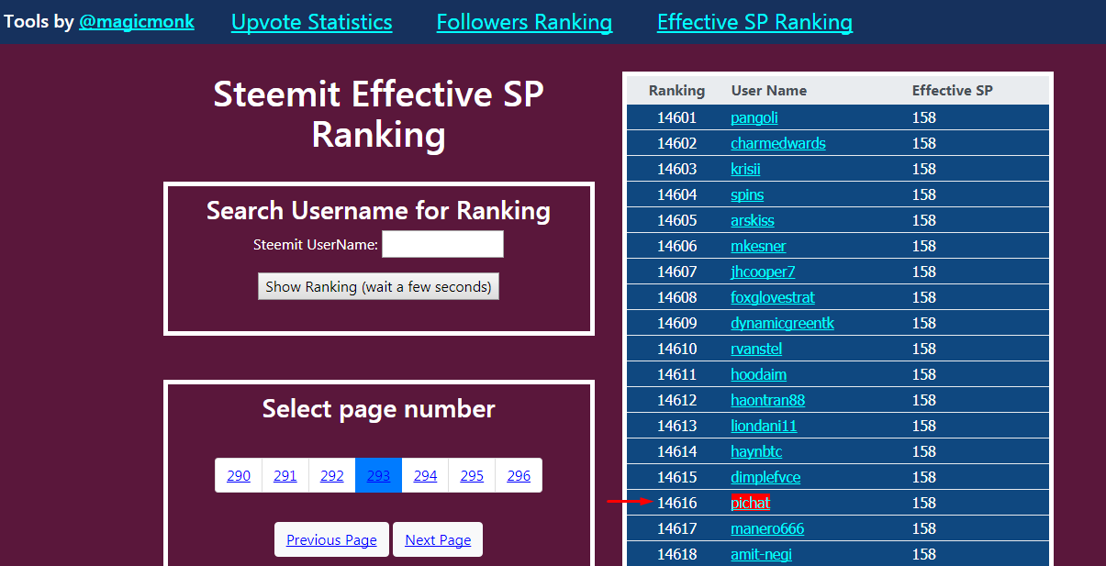Open manero666 user link

click(767, 528)
